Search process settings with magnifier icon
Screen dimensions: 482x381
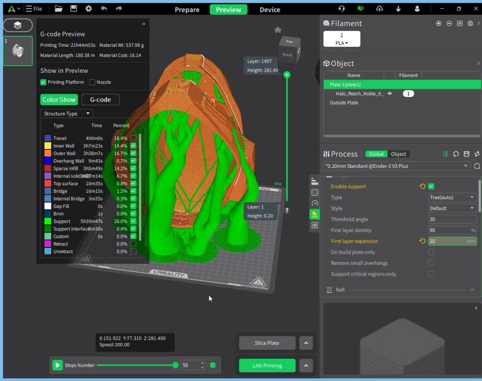coord(477,166)
